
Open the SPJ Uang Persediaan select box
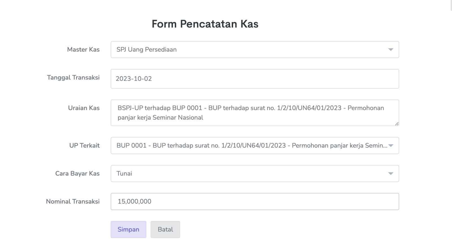[249, 50]
